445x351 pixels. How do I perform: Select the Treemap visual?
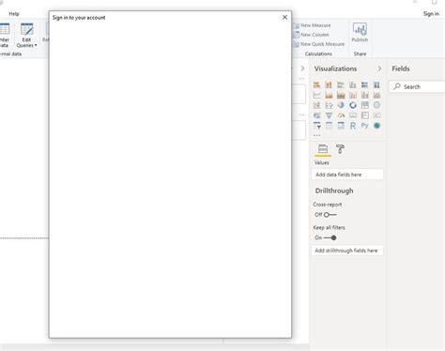click(x=364, y=105)
